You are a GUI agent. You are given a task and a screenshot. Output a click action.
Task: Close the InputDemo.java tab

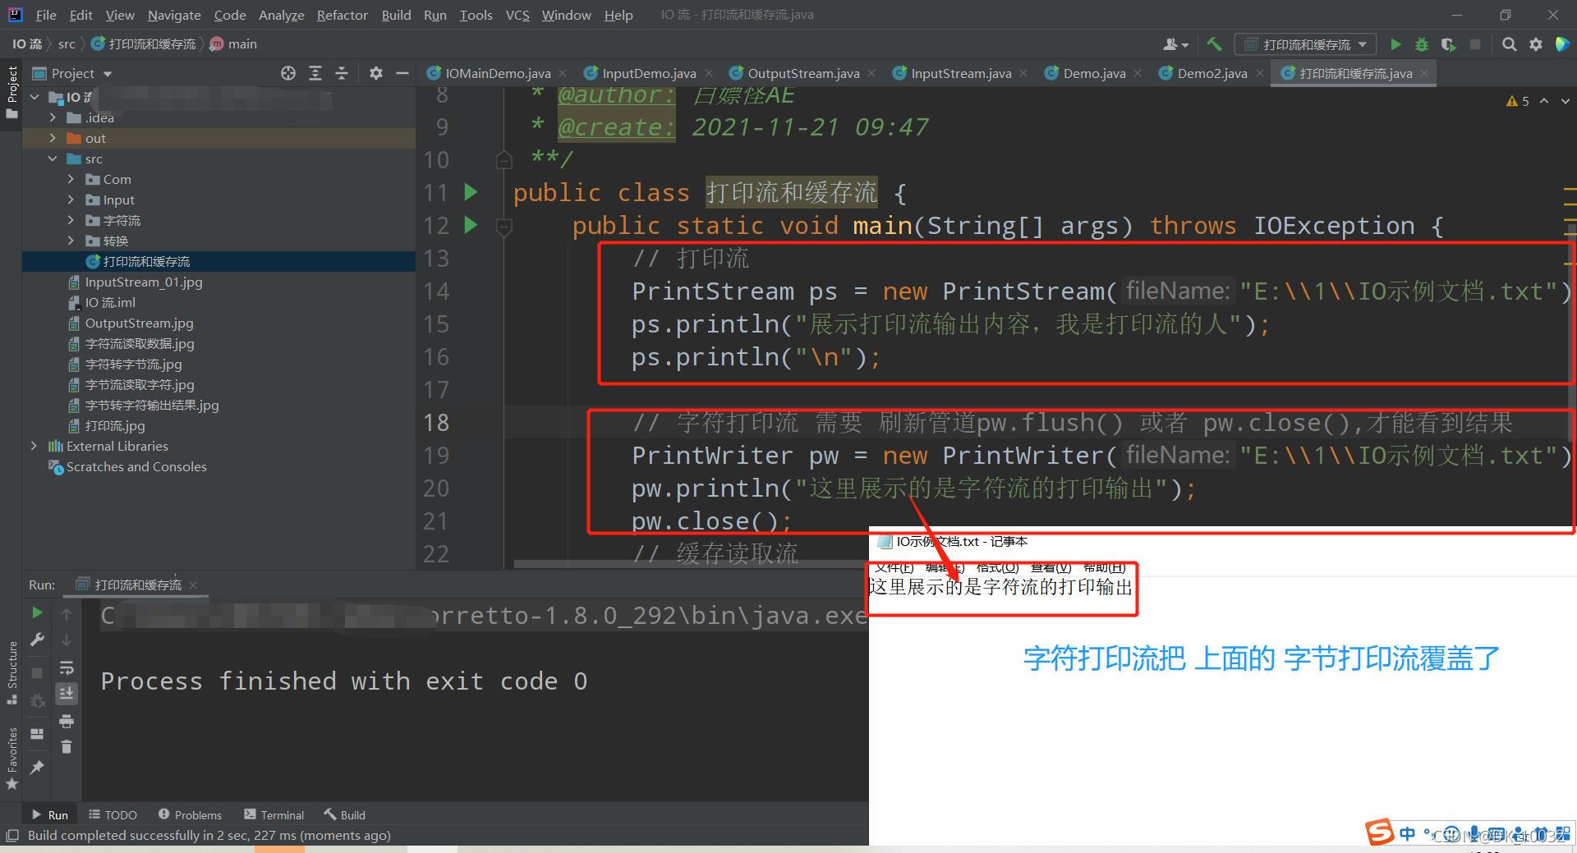pyautogui.click(x=708, y=73)
